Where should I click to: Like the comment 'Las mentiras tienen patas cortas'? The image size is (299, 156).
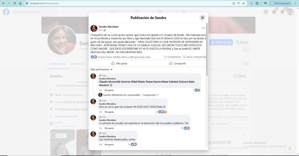point(109,145)
